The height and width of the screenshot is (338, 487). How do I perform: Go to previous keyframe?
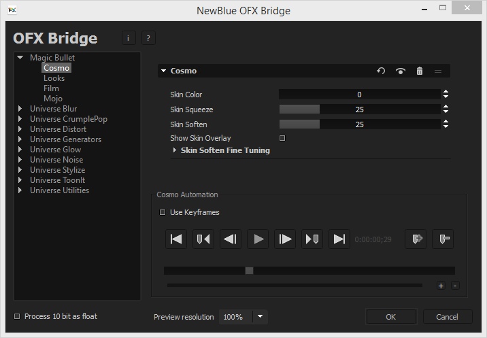point(203,239)
